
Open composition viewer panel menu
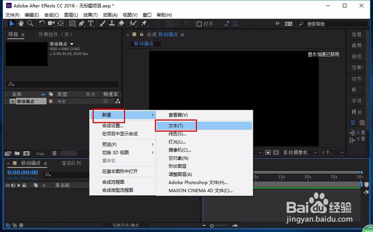point(182,35)
